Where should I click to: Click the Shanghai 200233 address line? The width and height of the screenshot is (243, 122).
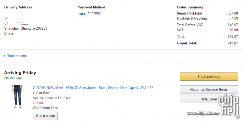[26, 28]
